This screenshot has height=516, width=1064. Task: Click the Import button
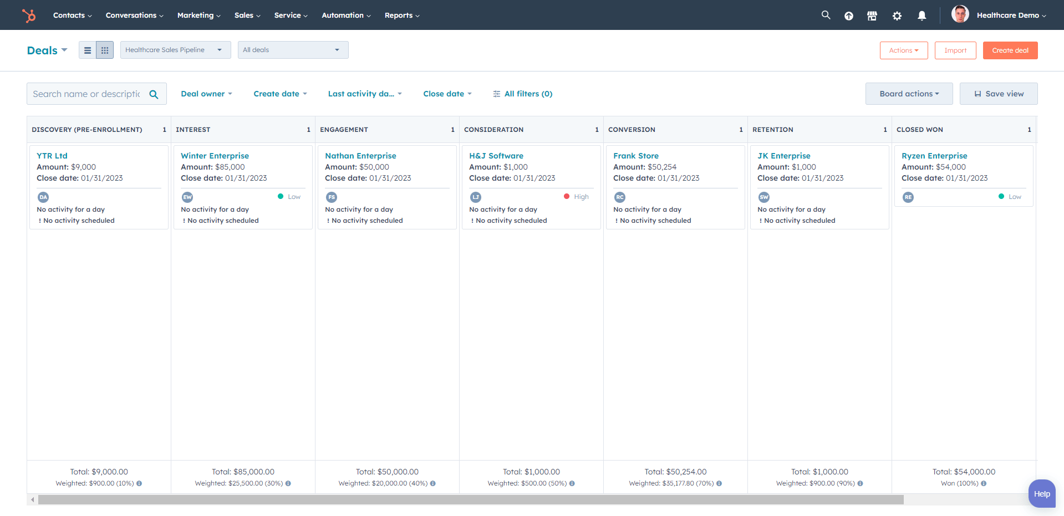[955, 50]
